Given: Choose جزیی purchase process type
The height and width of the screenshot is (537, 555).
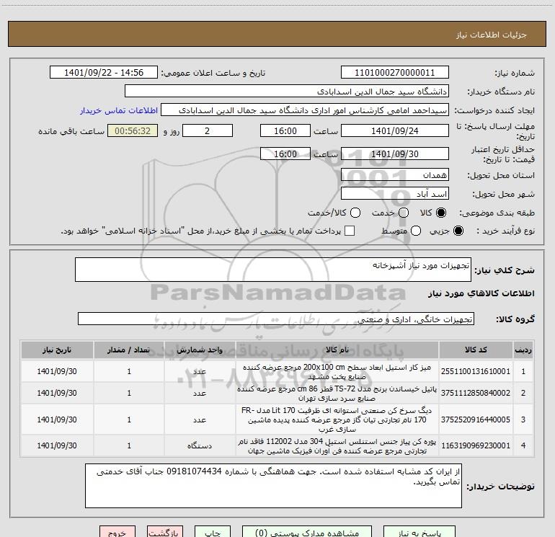Looking at the screenshot, I should pyautogui.click(x=458, y=231).
